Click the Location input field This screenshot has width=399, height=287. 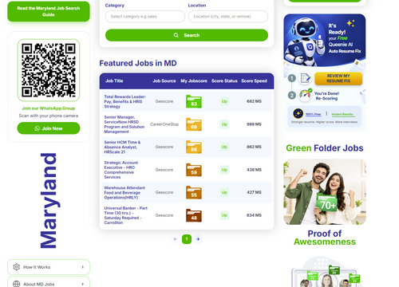tap(228, 17)
